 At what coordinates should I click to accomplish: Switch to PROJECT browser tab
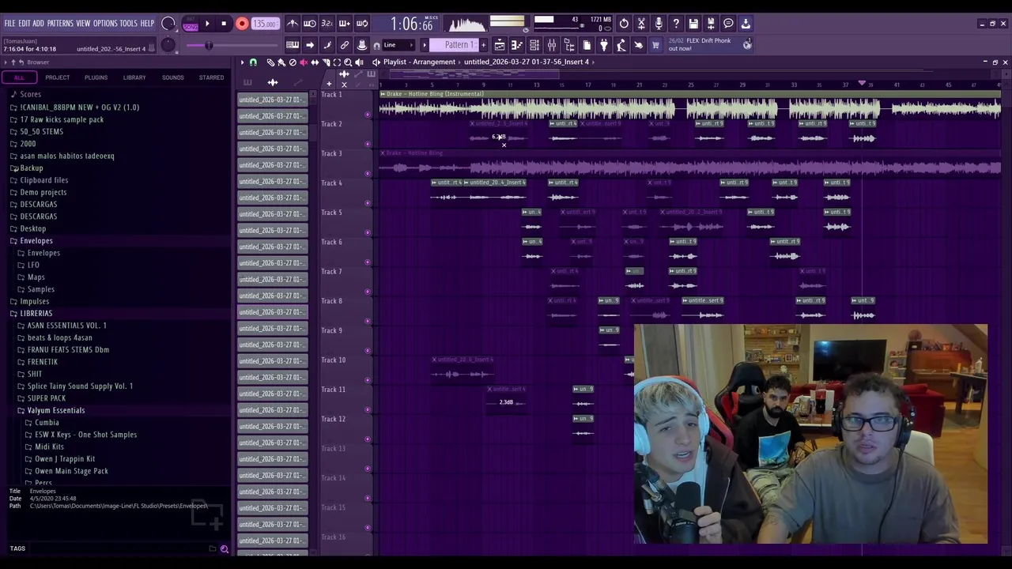57,77
